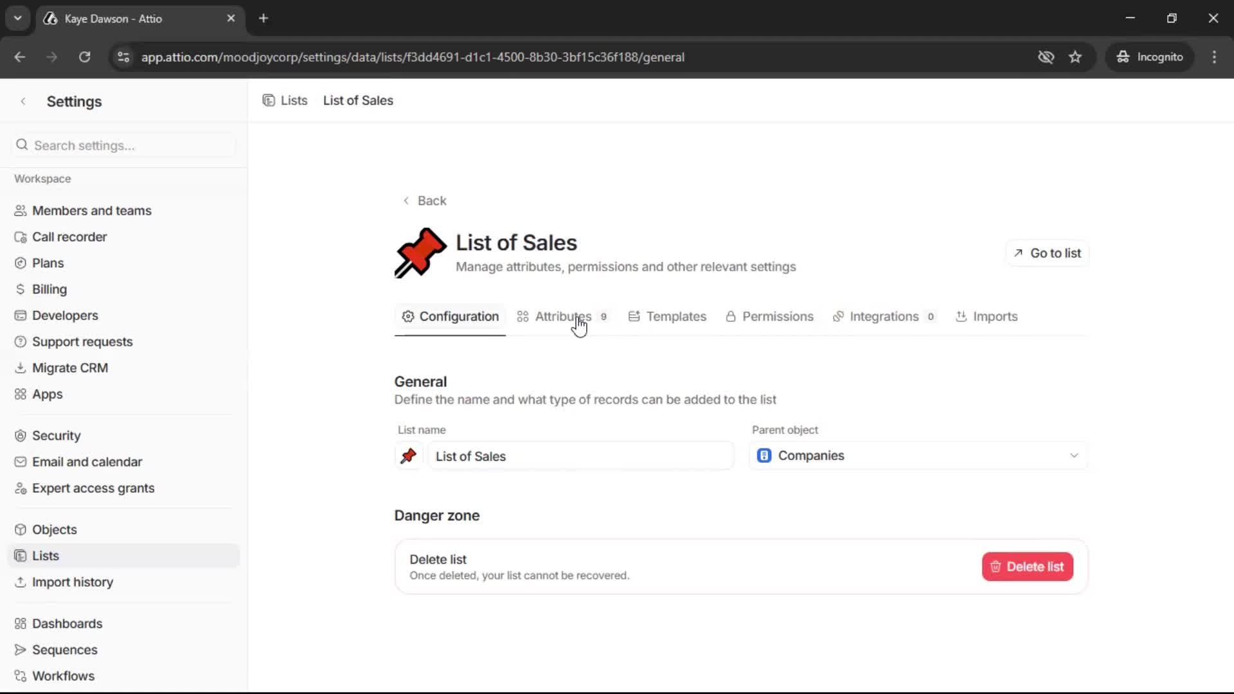Open Apps settings
This screenshot has width=1234, height=694.
tap(48, 394)
